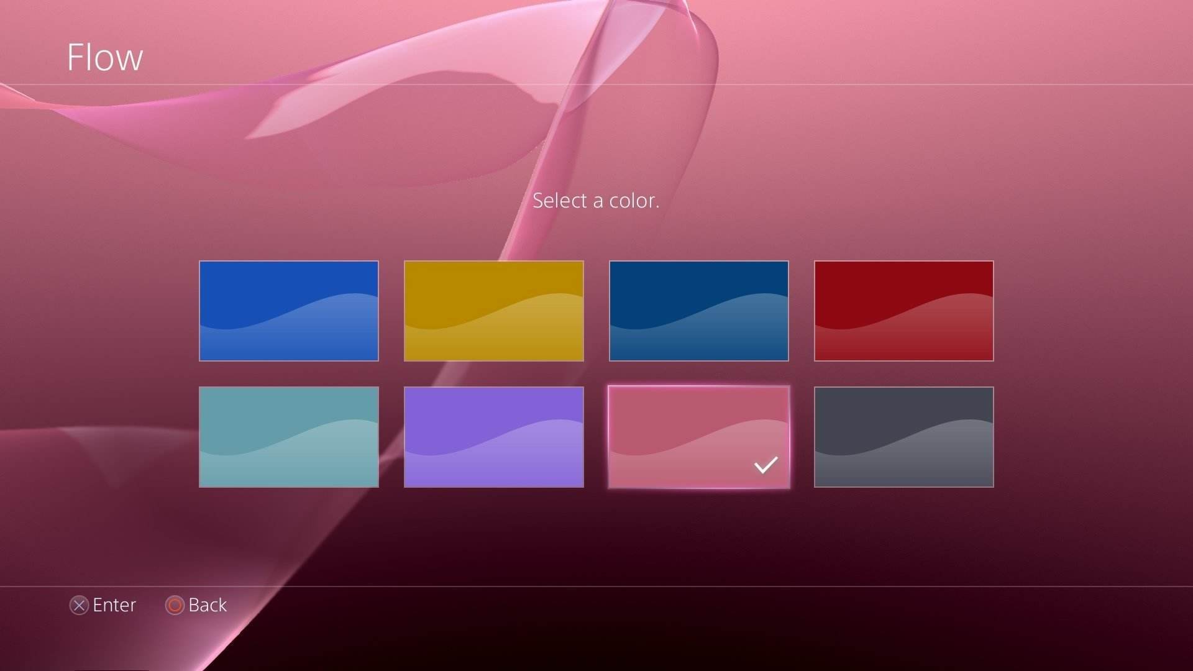Choose the red Flow theme preview
The image size is (1193, 671).
click(x=903, y=311)
